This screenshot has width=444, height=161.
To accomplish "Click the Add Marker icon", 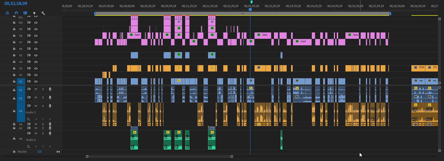I will [34, 13].
